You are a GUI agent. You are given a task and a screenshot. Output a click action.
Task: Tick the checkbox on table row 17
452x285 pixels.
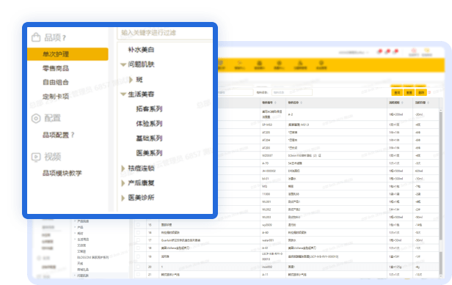pos(139,240)
